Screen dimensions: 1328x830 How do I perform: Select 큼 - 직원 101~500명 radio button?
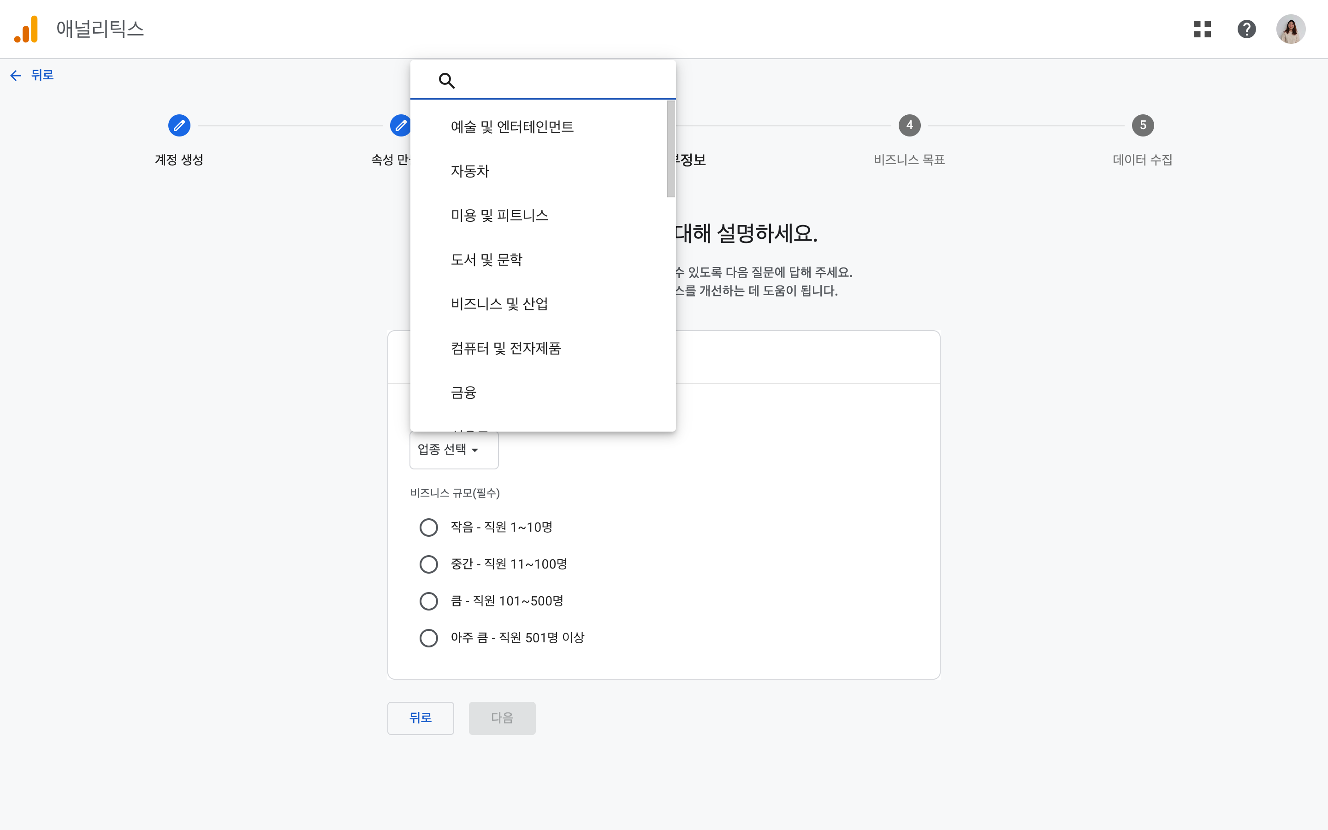(428, 601)
